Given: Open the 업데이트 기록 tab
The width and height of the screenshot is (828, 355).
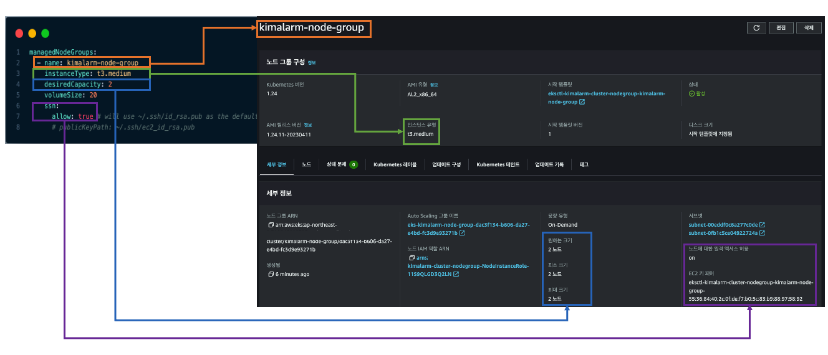Looking at the screenshot, I should pos(549,164).
